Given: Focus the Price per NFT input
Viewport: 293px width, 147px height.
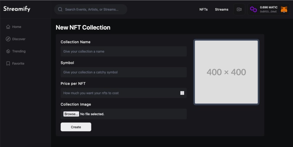Looking at the screenshot, I should (124, 93).
